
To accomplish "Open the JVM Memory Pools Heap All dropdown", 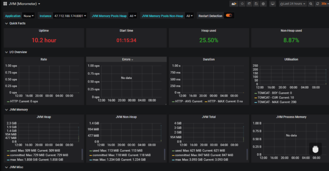I will [x=133, y=16].
